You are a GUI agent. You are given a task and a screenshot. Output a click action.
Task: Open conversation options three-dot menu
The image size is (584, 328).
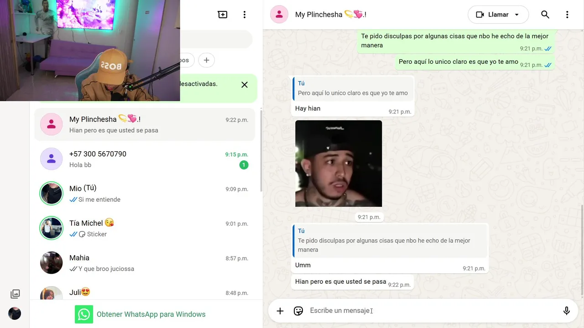(567, 15)
